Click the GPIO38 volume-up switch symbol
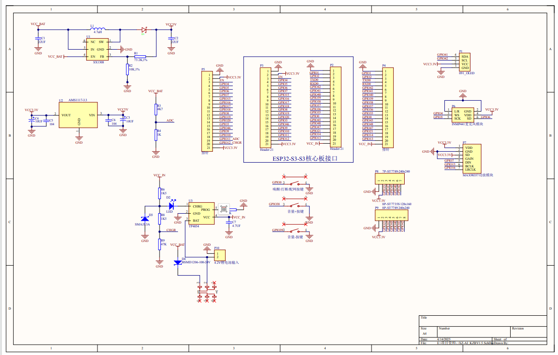Viewport: 558px width, 355px height. [295, 205]
